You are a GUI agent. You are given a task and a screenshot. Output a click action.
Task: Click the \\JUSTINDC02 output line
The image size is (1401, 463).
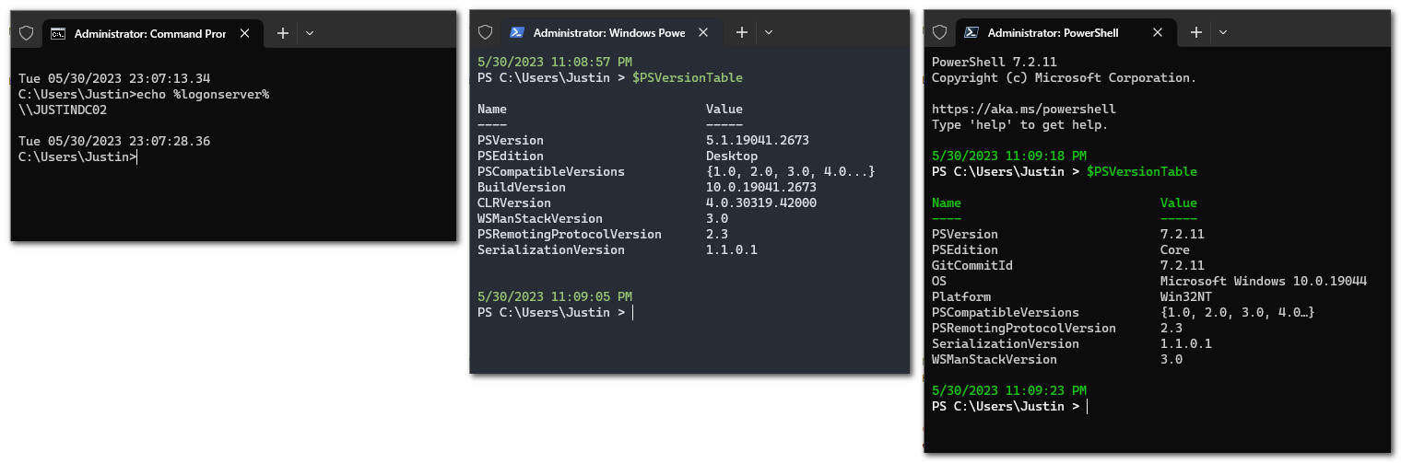coord(63,110)
